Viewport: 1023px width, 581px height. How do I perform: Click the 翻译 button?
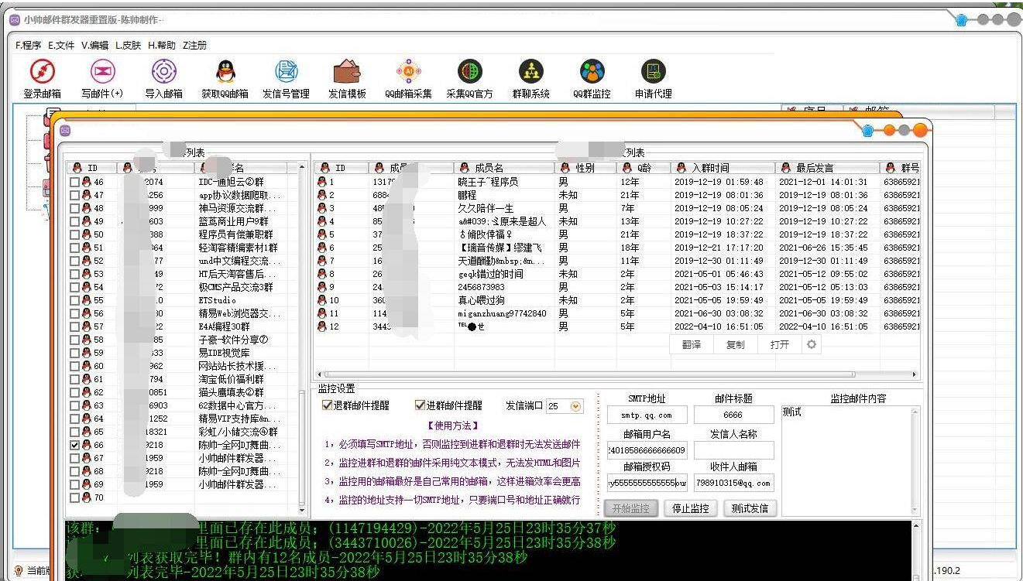pos(692,345)
